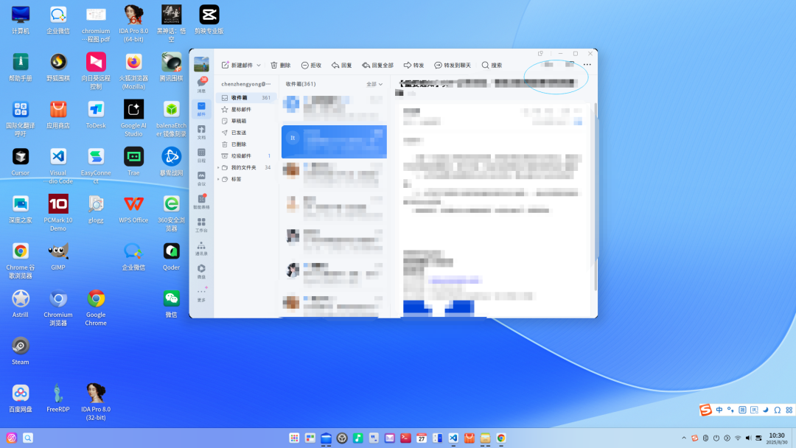Viewport: 796px width, 448px height.
Task: Open the 文档 documents sidebar icon
Action: [x=201, y=132]
